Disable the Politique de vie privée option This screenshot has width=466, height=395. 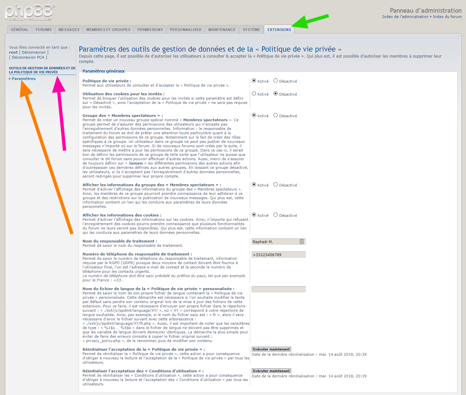click(275, 81)
